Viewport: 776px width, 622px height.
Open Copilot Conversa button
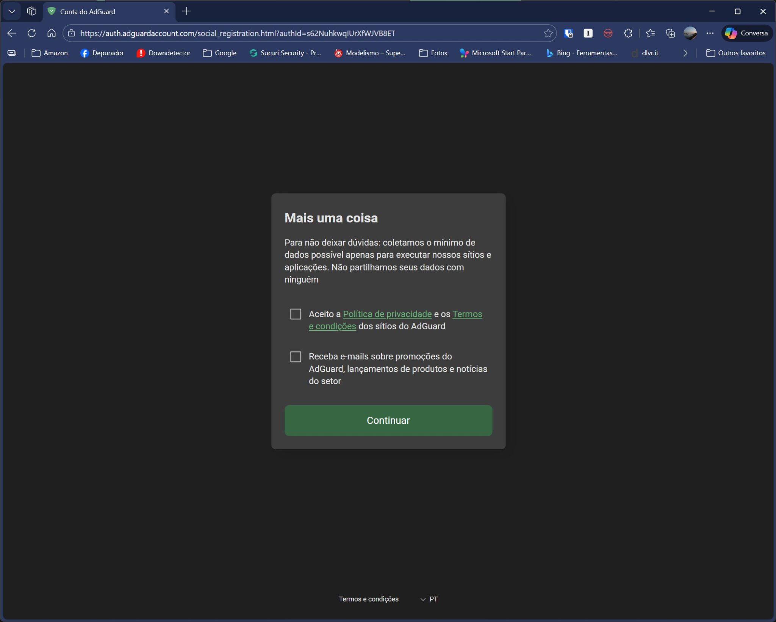tap(746, 33)
